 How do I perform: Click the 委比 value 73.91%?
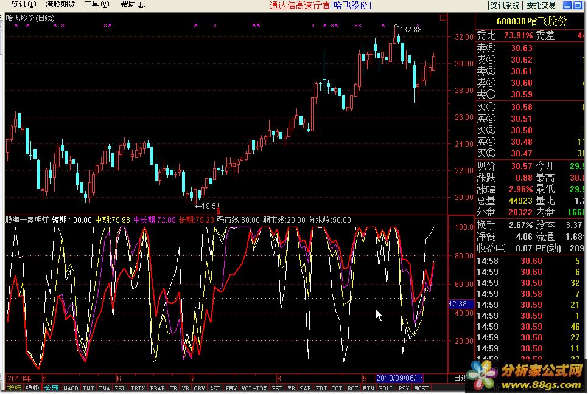518,36
